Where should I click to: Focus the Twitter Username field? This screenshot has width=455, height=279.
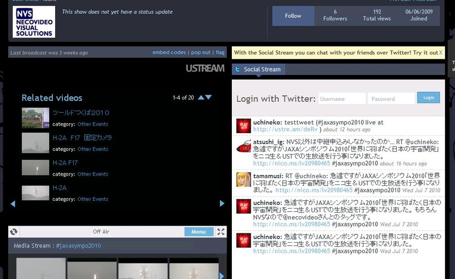tap(342, 99)
